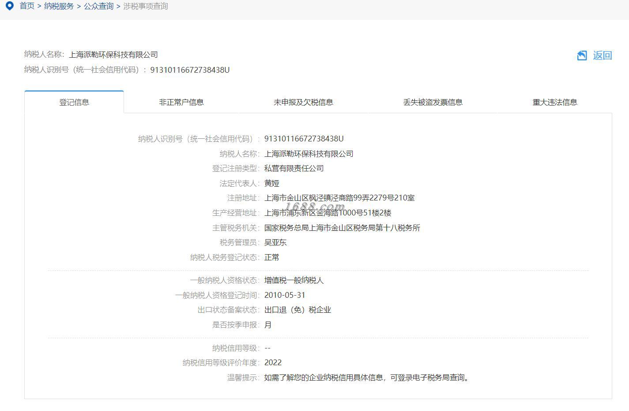
Task: Click the 法定代表人 label
Action: point(240,183)
